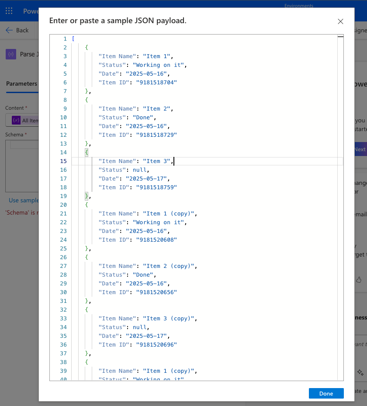Click the ID "9181518759" on line 18
The height and width of the screenshot is (406, 367).
tap(156, 187)
